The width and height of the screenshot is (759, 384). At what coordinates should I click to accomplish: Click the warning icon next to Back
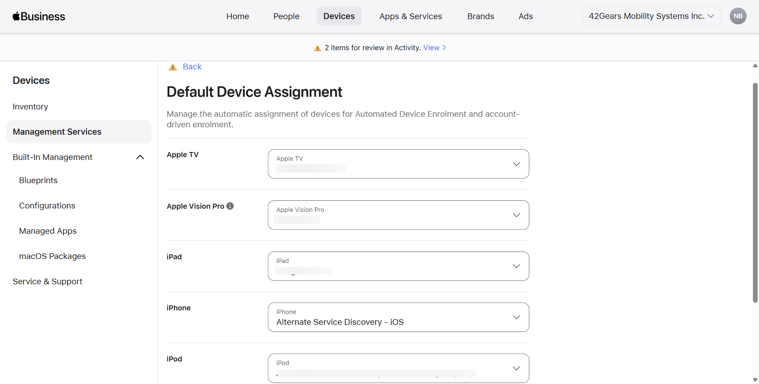click(173, 67)
